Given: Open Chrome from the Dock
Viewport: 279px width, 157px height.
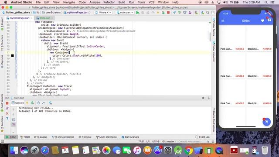Looking at the screenshot, I should [x=189, y=150].
